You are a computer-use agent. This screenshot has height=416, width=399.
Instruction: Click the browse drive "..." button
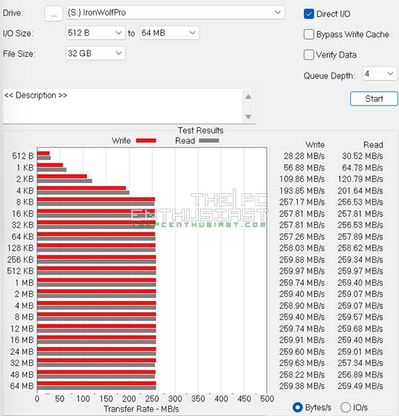click(54, 13)
